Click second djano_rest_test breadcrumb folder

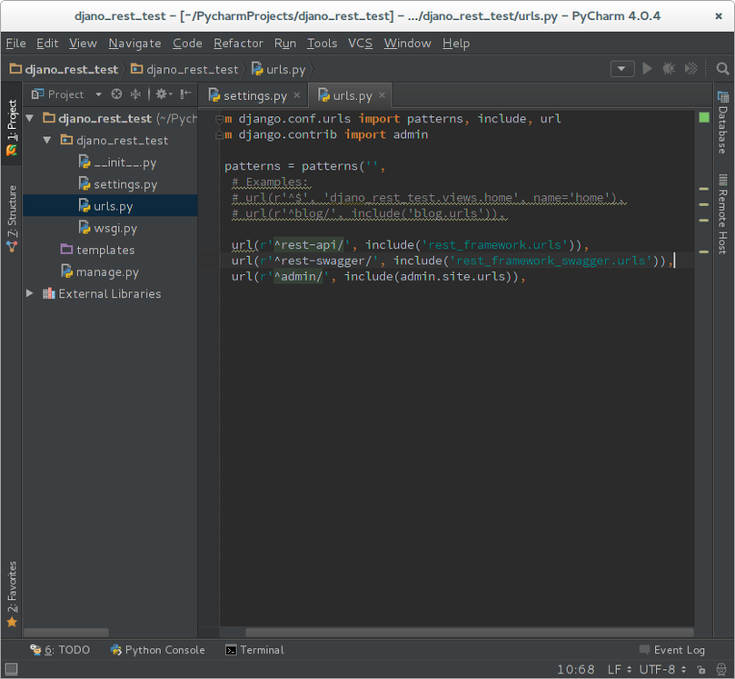tap(184, 69)
